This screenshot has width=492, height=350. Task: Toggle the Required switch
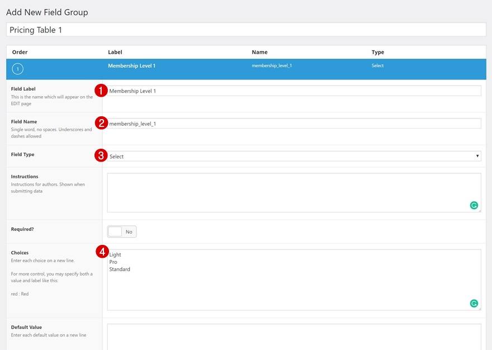click(x=122, y=231)
